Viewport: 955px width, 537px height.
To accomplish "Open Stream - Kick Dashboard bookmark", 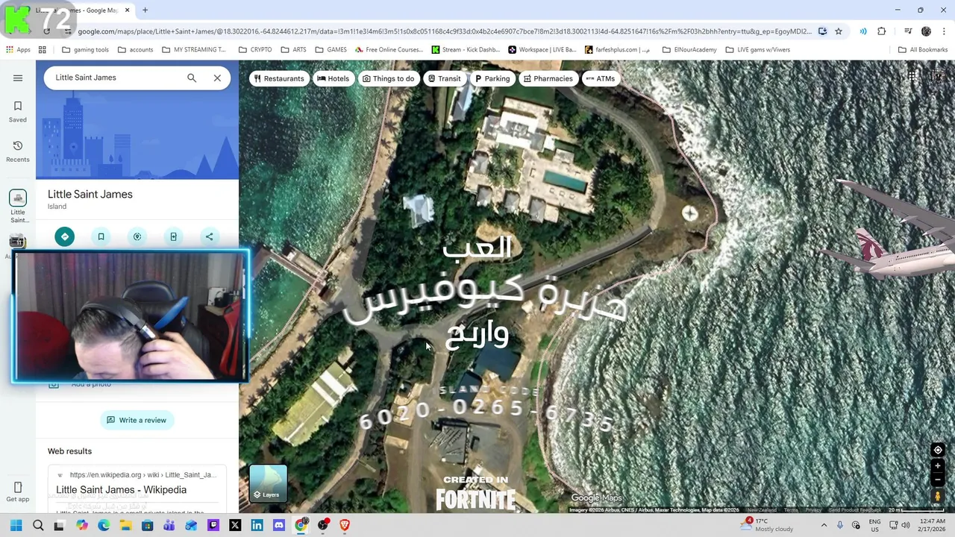I will 466,50.
